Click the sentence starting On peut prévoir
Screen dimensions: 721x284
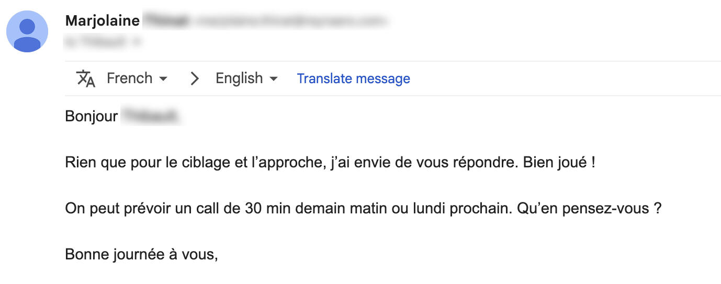(288, 209)
